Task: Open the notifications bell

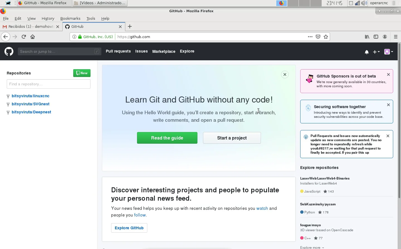Action: (367, 52)
